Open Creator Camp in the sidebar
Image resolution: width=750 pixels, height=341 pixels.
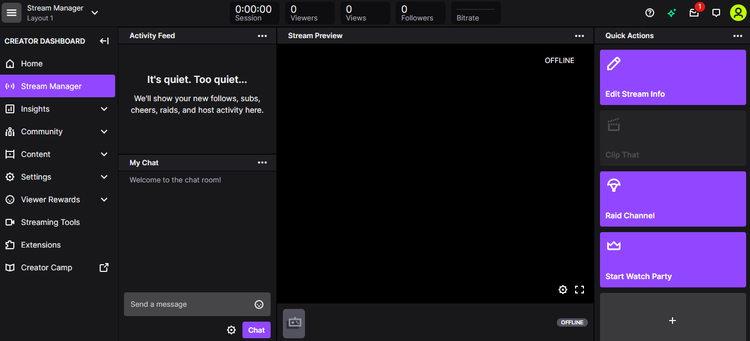point(58,267)
